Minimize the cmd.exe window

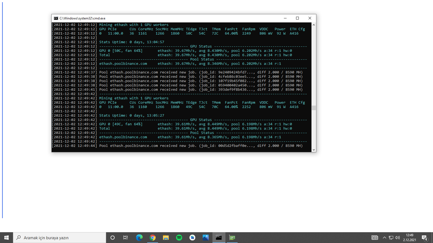pos(285,18)
